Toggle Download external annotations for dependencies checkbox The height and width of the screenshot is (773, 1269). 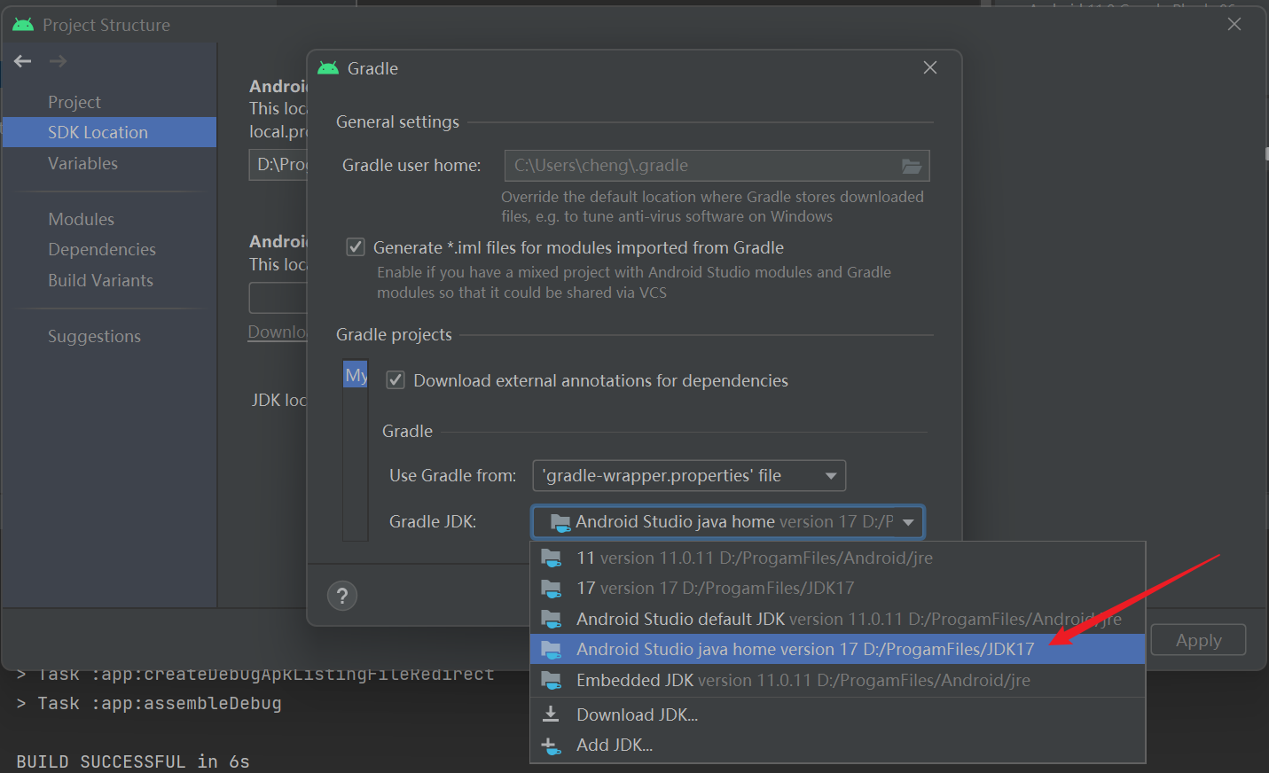point(396,380)
